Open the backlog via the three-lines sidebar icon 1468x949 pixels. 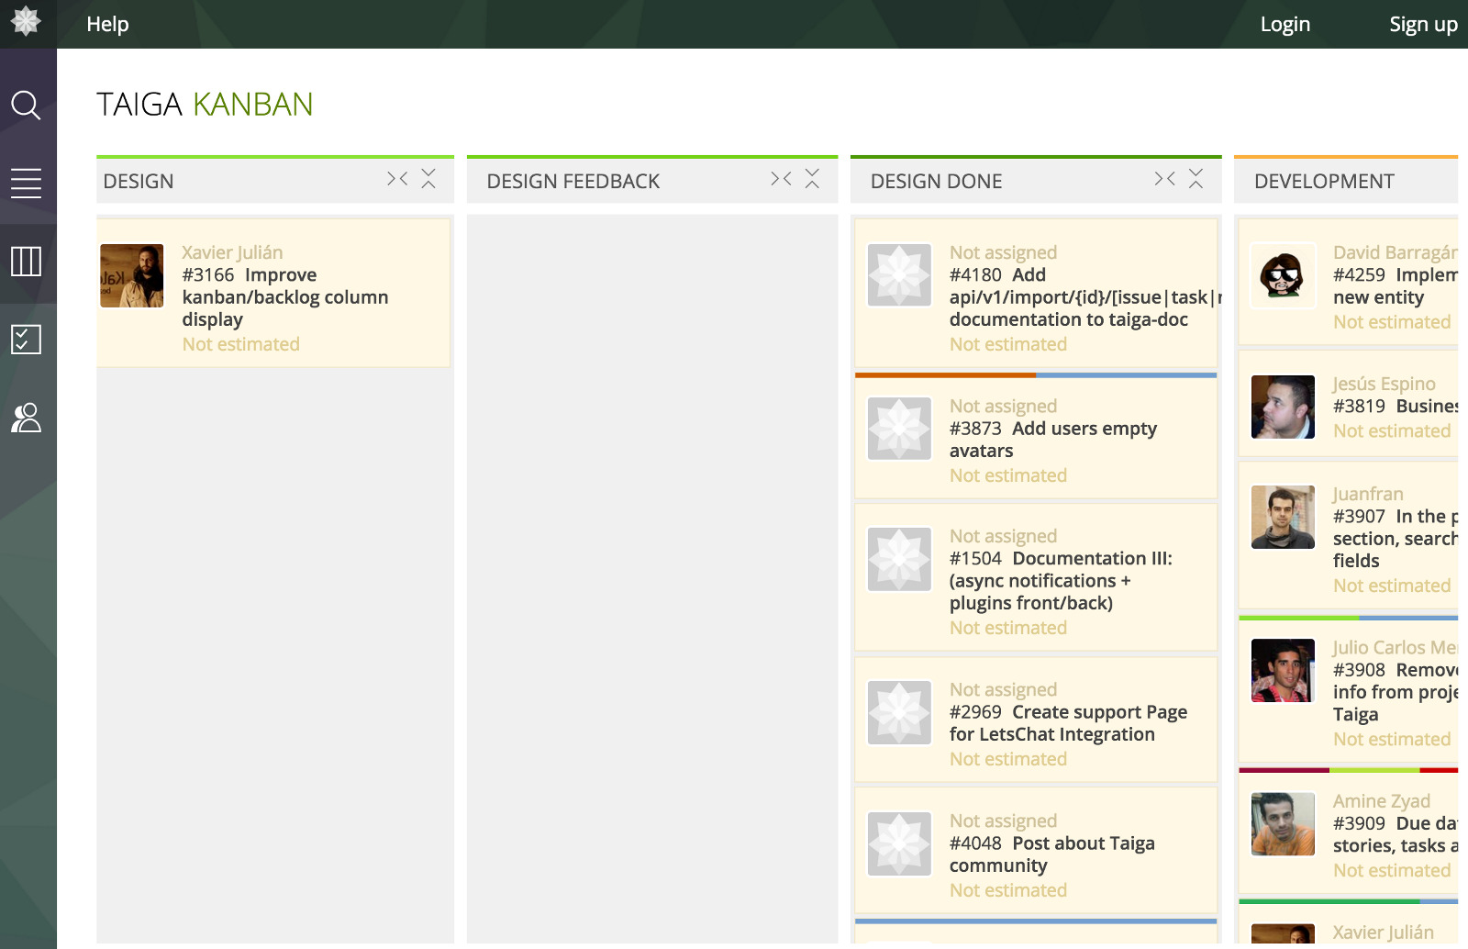coord(26,184)
